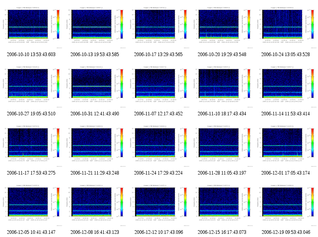Select the wideband plot above 2006-11-21 11:29:43.248
The height and width of the screenshot is (237, 318).
(x=96, y=146)
